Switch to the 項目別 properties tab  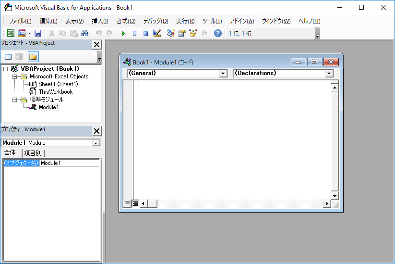[x=33, y=153]
